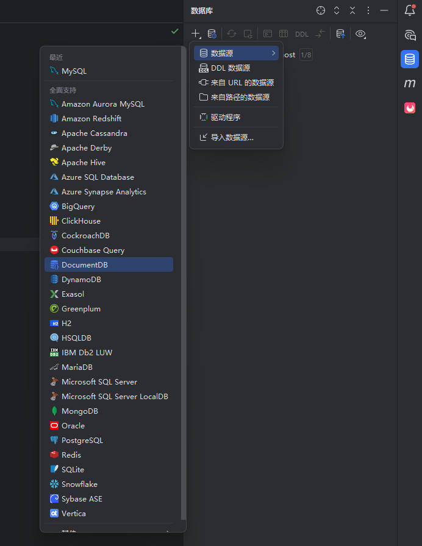This screenshot has width=422, height=546.
Task: Open database panel options three-dot menu
Action: tap(368, 10)
